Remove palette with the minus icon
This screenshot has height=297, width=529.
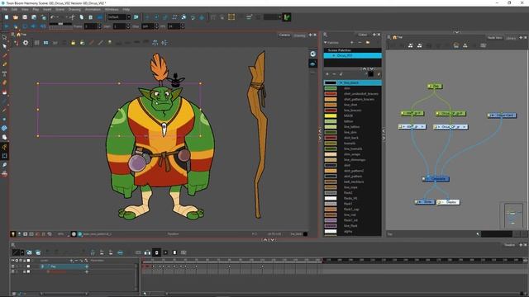click(x=360, y=43)
